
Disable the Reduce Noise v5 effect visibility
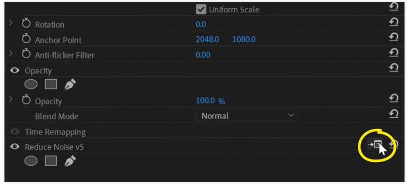click(x=15, y=147)
